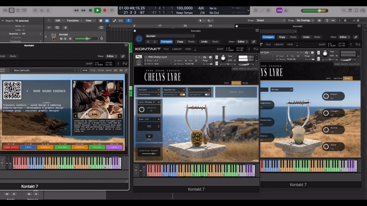Open the Quantize Off dropdown in inspector

point(31,33)
